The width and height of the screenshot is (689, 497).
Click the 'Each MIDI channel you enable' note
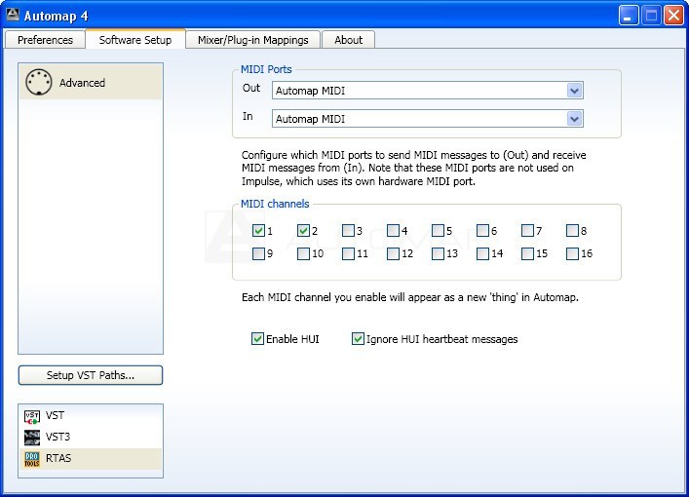click(410, 297)
